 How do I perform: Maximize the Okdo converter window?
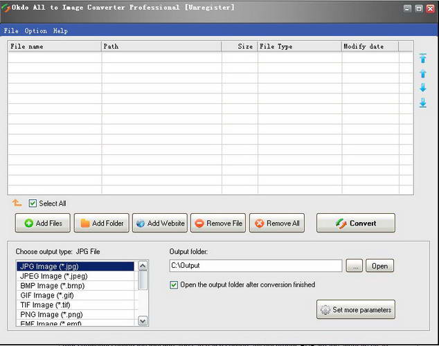pyautogui.click(x=419, y=9)
